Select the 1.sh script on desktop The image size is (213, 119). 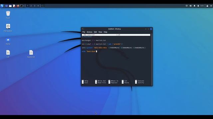[8, 54]
